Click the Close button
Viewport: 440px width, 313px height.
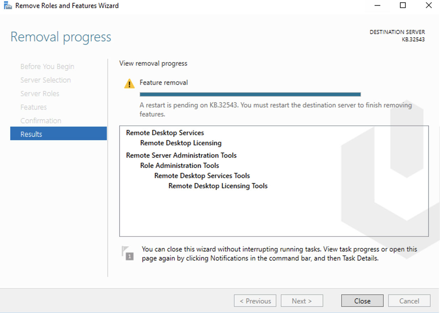click(x=362, y=301)
